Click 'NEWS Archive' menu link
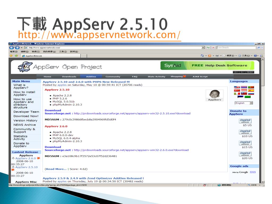272x204 pixels. [25, 125]
